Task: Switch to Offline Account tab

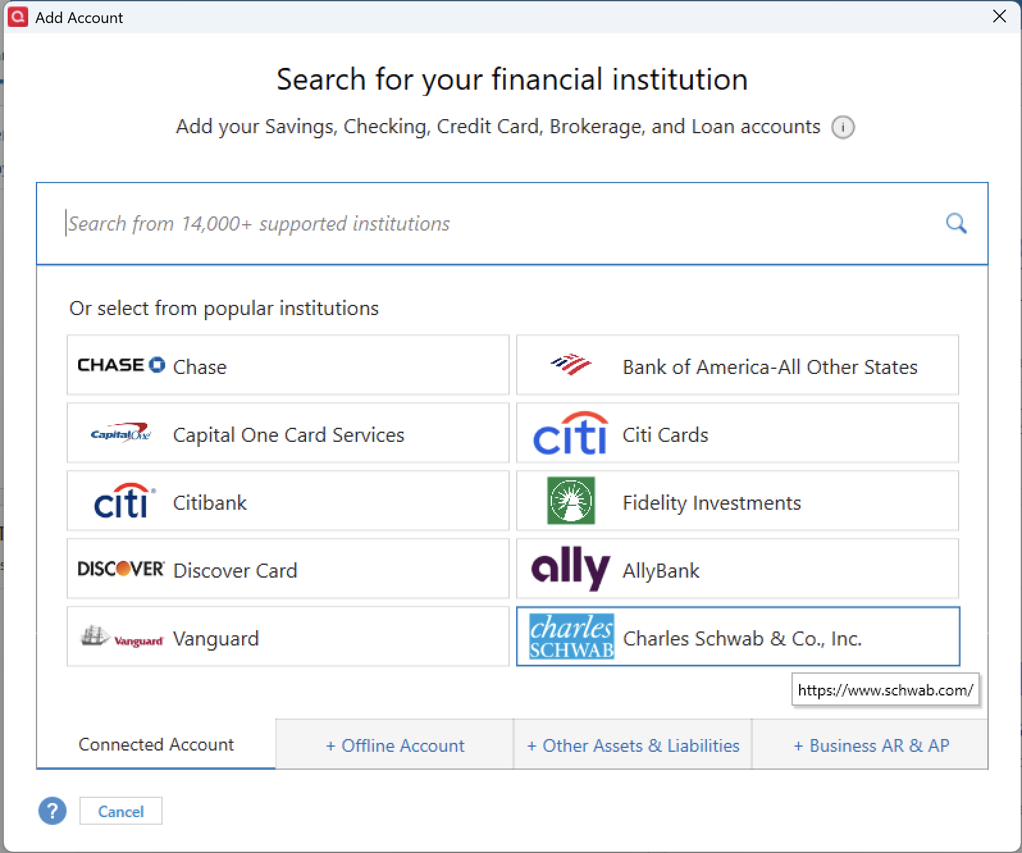Action: 395,745
